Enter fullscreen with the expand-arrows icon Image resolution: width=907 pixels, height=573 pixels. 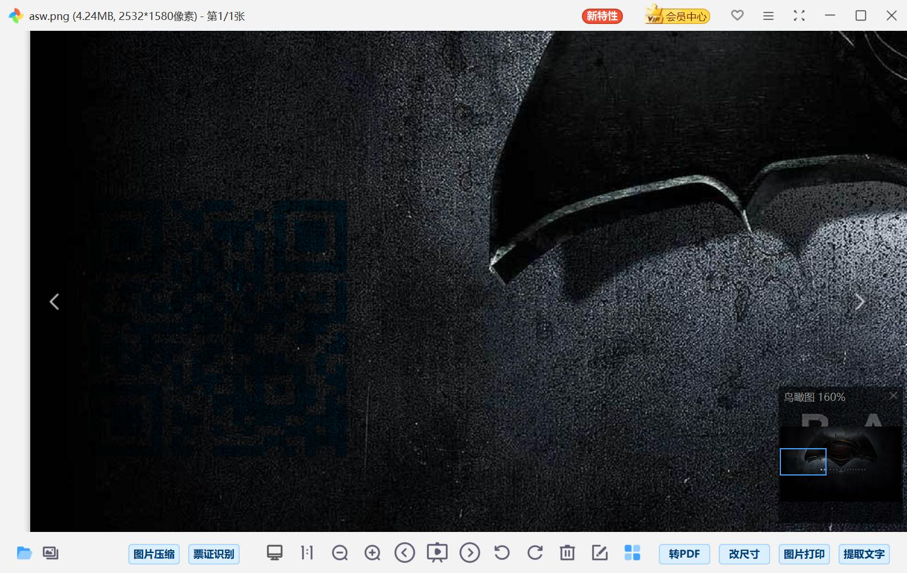point(799,16)
